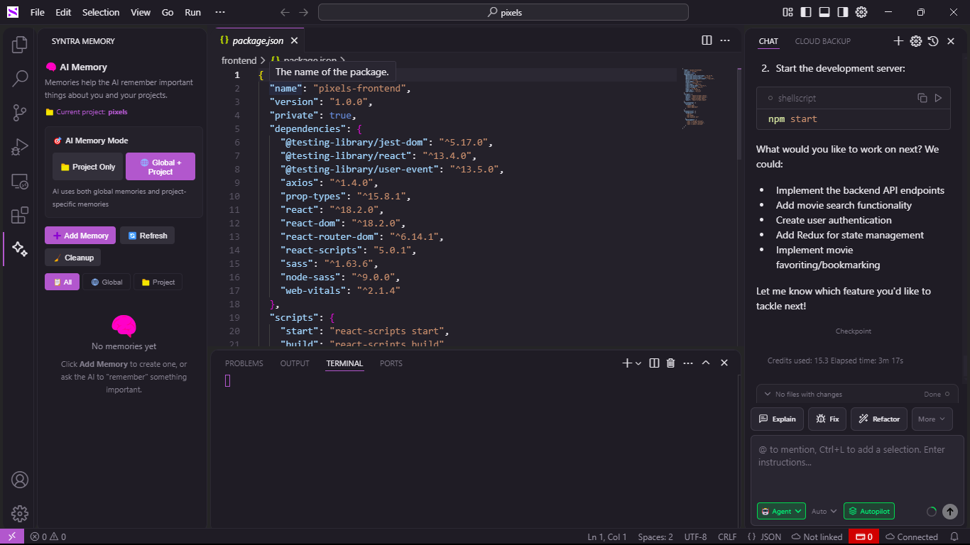Open the Agent mode dropdown
This screenshot has width=970, height=545.
pos(781,511)
